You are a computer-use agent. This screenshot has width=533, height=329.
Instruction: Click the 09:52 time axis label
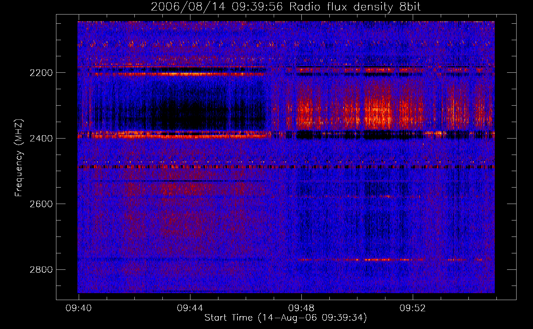(412, 308)
